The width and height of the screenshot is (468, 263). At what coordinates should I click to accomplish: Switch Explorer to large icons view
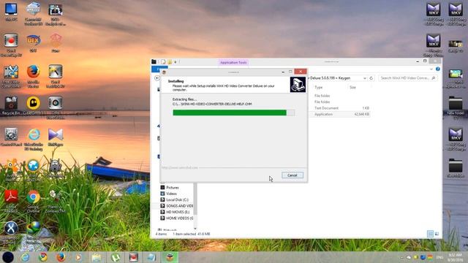click(x=437, y=234)
